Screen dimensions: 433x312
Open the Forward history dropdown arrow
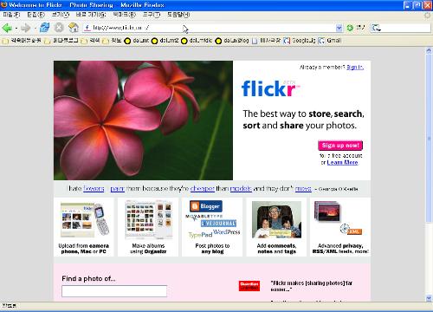click(x=35, y=28)
